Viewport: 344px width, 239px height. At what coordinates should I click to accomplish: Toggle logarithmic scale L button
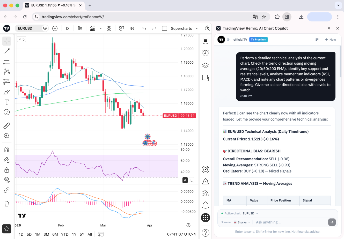[x=192, y=180]
